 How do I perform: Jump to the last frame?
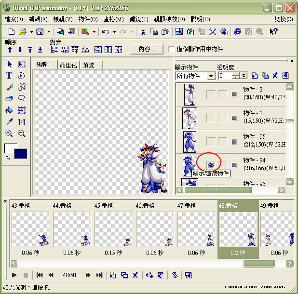pos(99,275)
